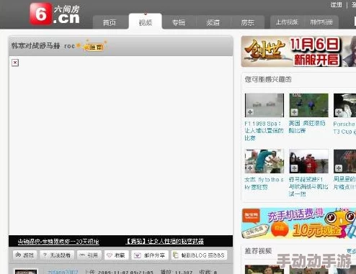
Task: Click the 英国 疯狂滚奶酪比赛 title link
Action: pyautogui.click(x=307, y=127)
